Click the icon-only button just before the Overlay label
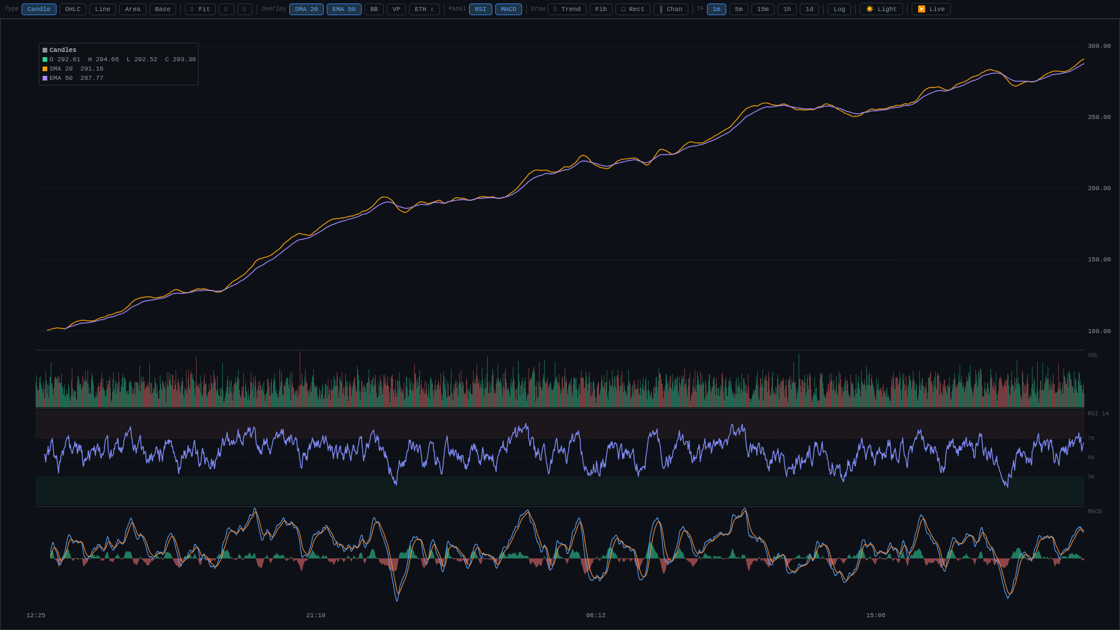The height and width of the screenshot is (630, 1120). [x=245, y=9]
